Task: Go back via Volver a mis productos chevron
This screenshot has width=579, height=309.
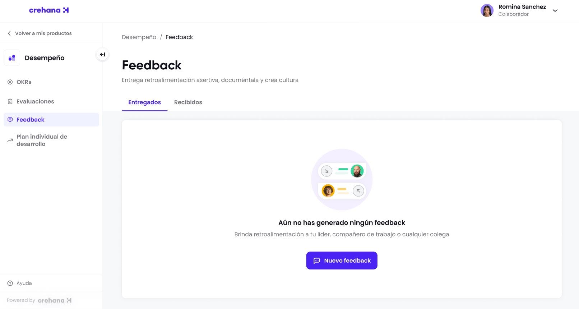Action: click(9, 33)
